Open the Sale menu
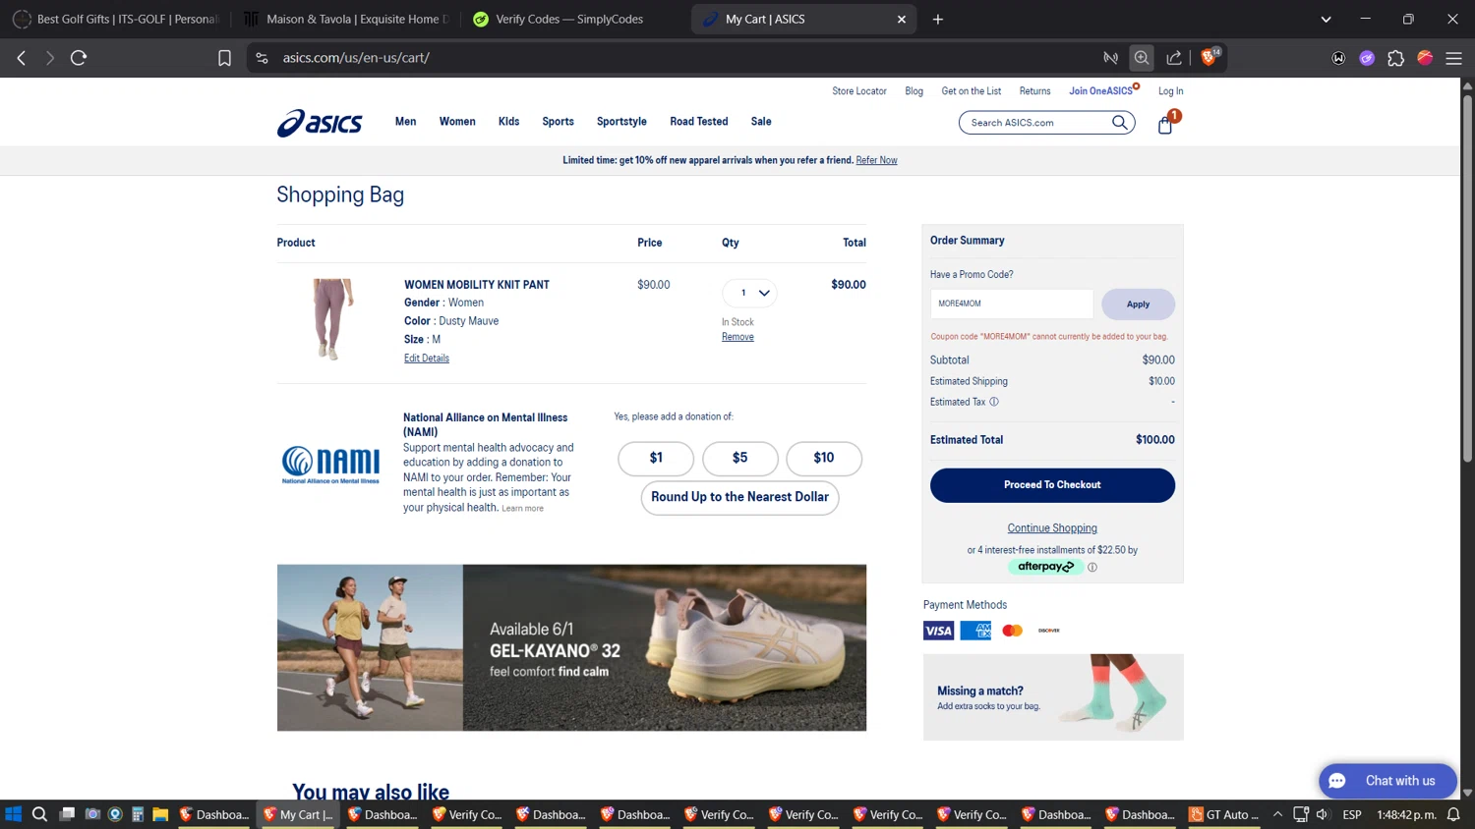The height and width of the screenshot is (829, 1475). [761, 122]
